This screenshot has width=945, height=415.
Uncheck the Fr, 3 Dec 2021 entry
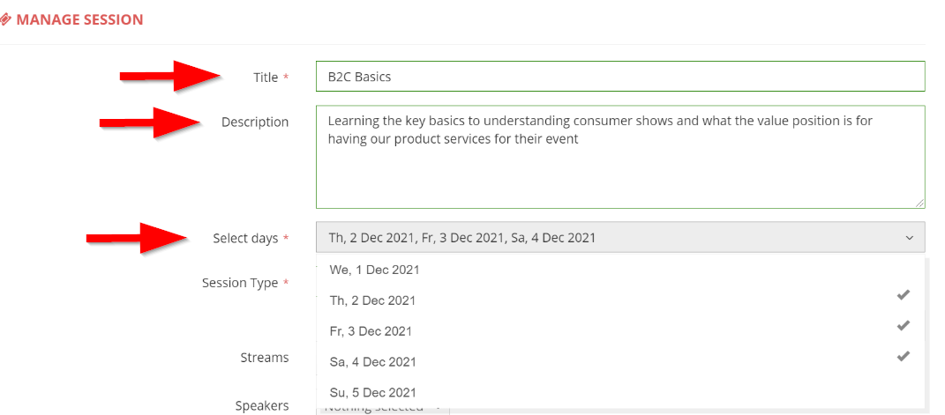coord(620,330)
